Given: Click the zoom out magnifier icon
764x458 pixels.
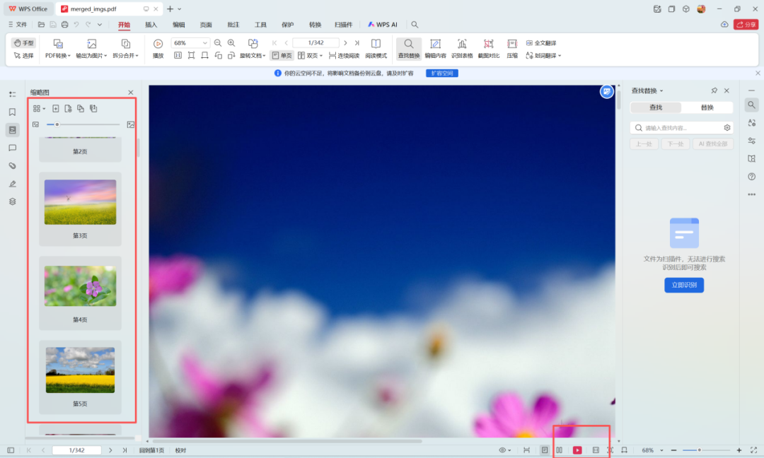Looking at the screenshot, I should (x=218, y=43).
